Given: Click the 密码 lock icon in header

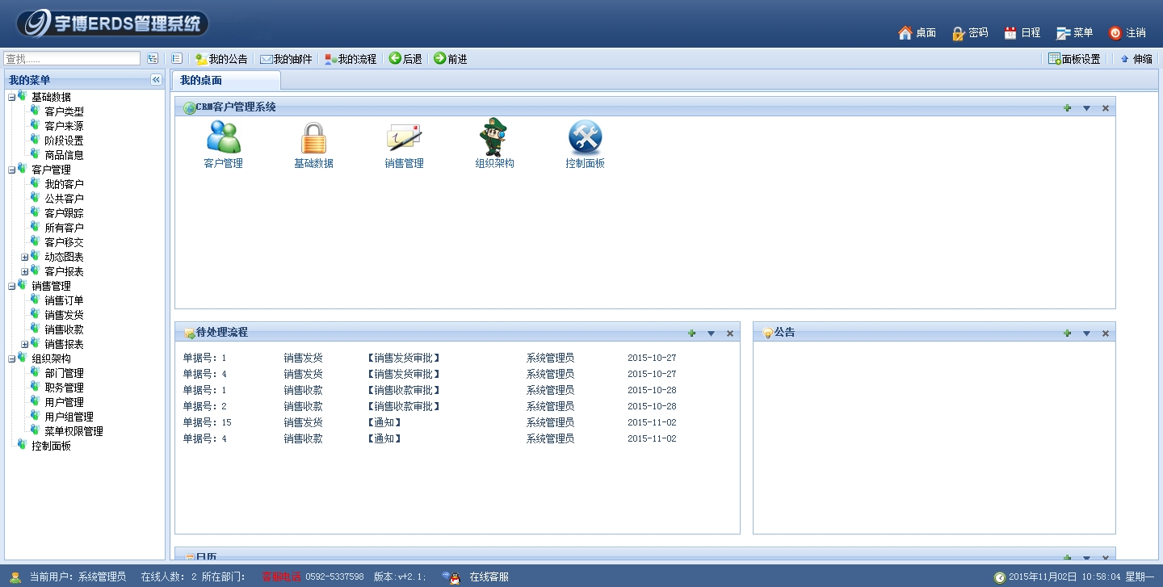Looking at the screenshot, I should coord(959,33).
